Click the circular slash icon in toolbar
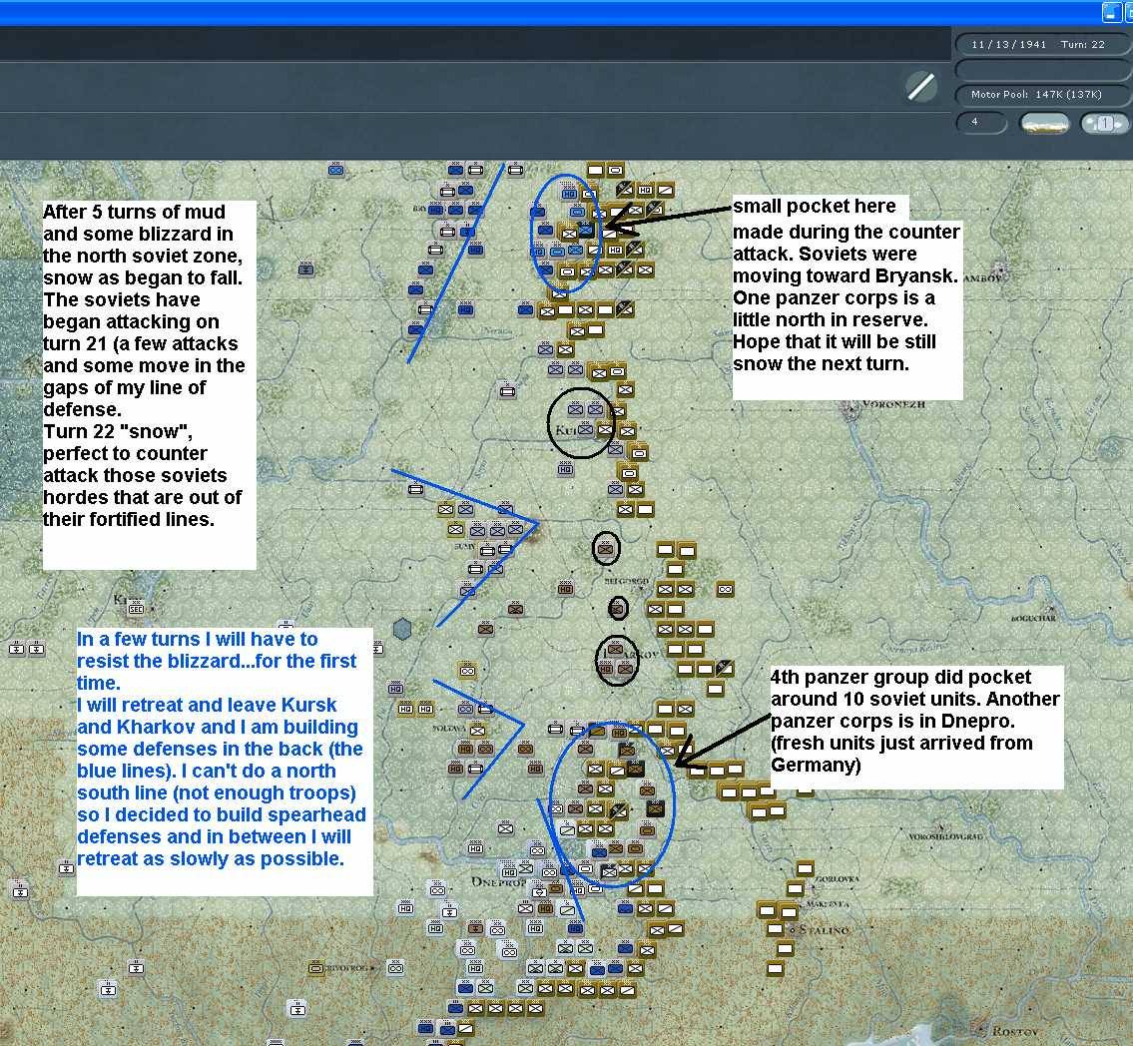The image size is (1133, 1046). [x=921, y=88]
